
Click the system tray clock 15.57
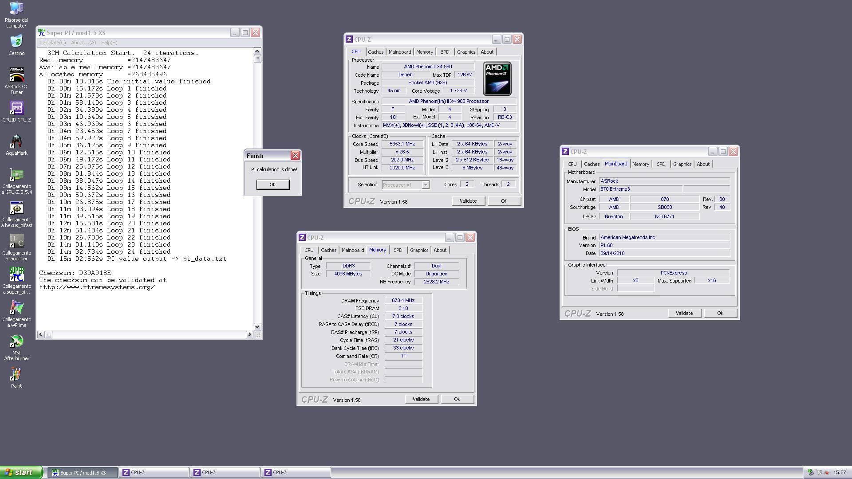click(x=840, y=472)
